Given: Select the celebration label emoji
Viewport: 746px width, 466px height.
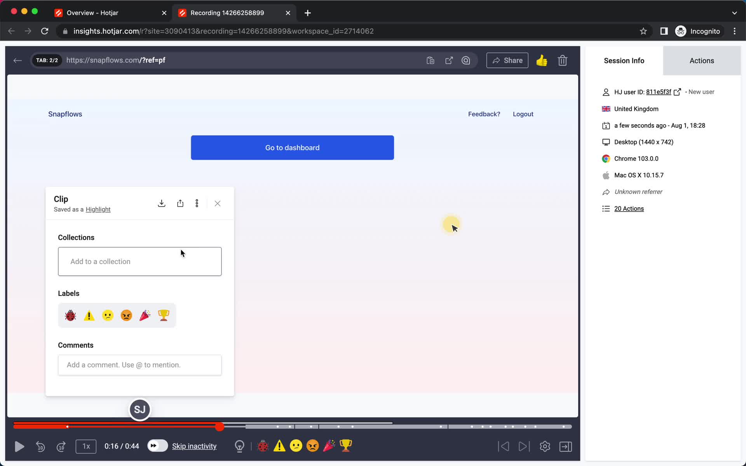Looking at the screenshot, I should coord(145,315).
